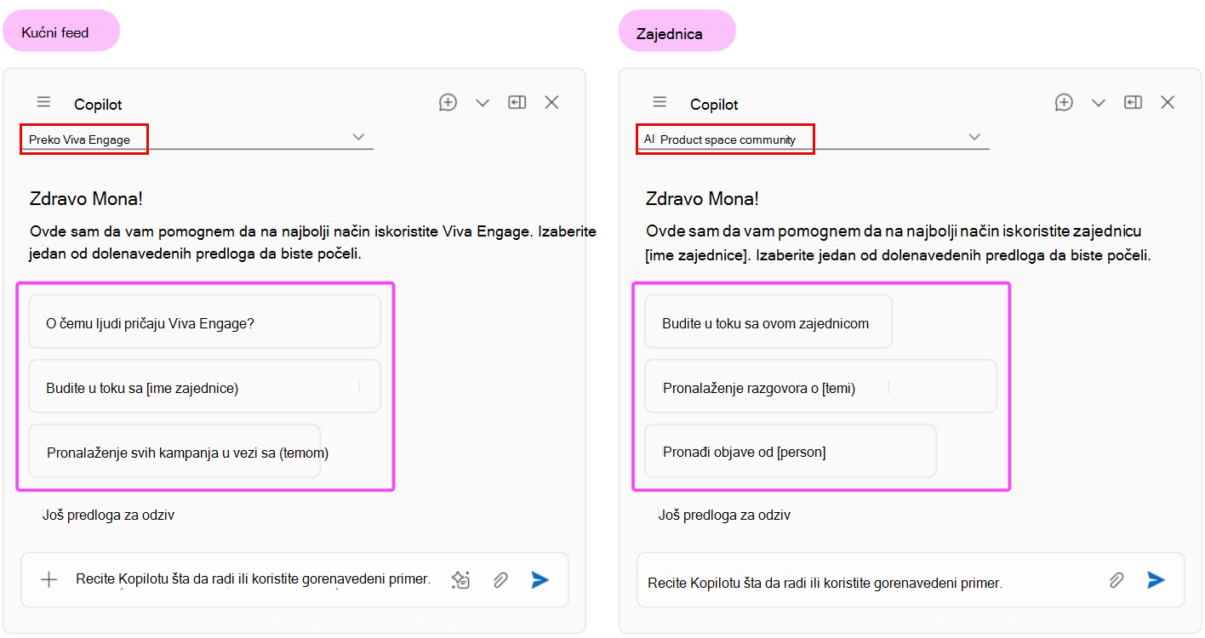The height and width of the screenshot is (638, 1205).
Task: Send the prompt in Preko Viva Engage panel
Action: click(x=540, y=579)
